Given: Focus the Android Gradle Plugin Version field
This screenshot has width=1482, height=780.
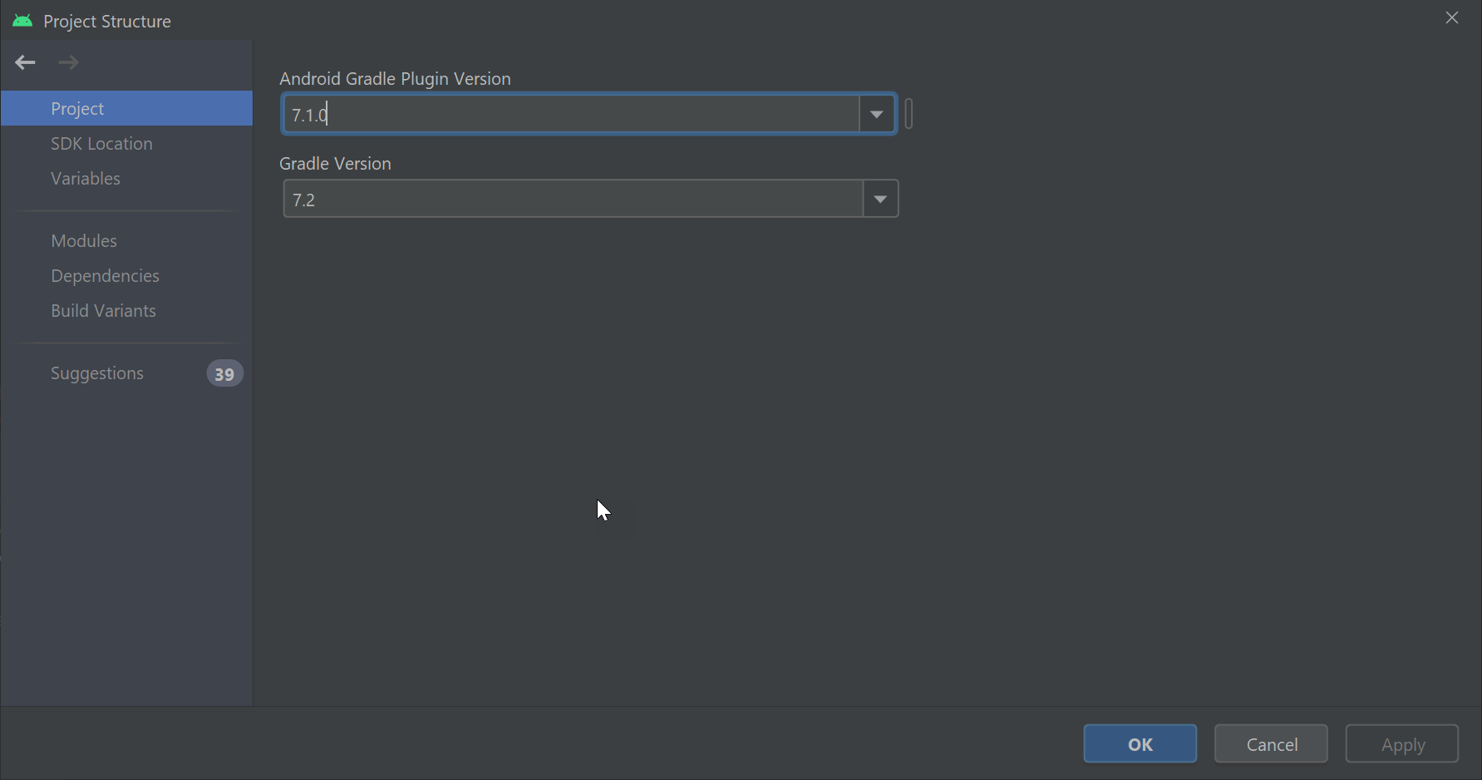Looking at the screenshot, I should point(571,114).
